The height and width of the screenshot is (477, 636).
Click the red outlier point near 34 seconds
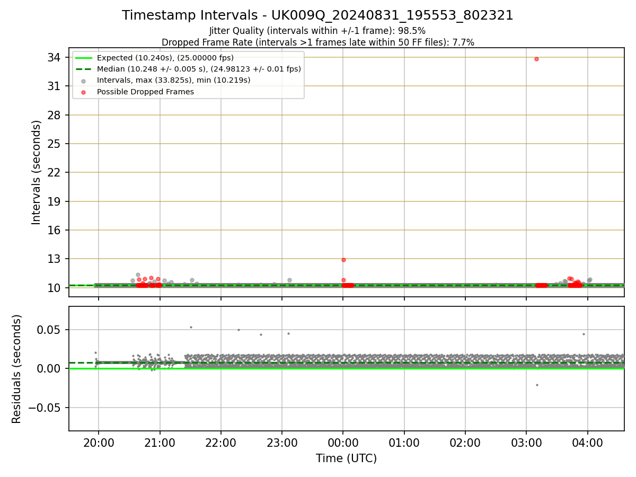coord(536,59)
